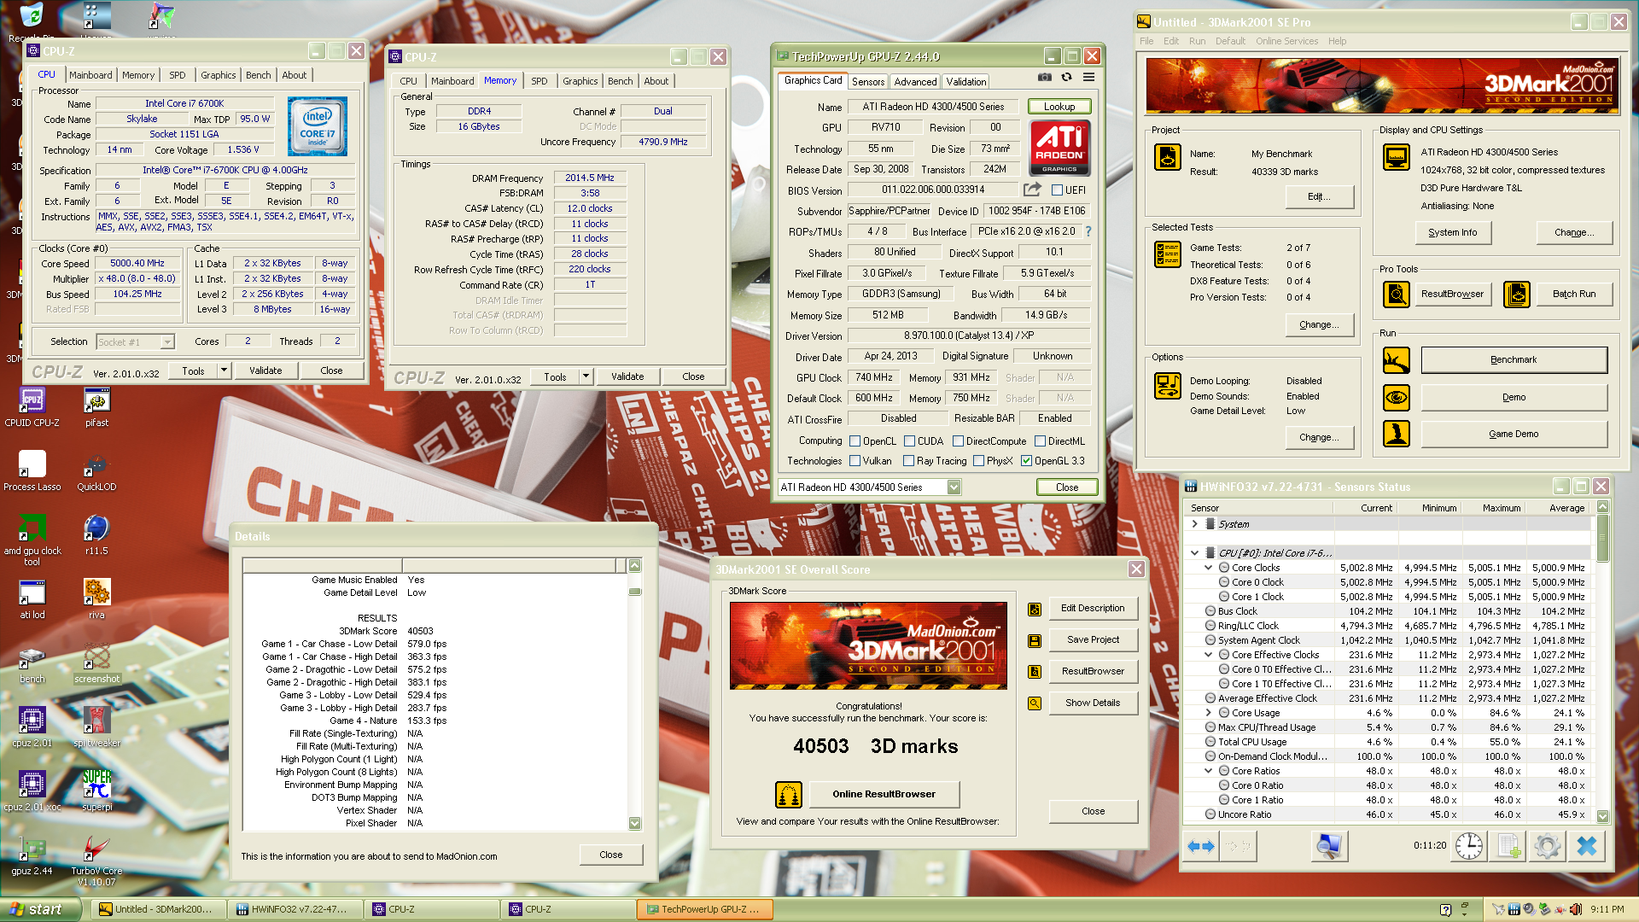Click the Online ResultBrowser icon
Viewport: 1639px width, 922px height.
789,795
